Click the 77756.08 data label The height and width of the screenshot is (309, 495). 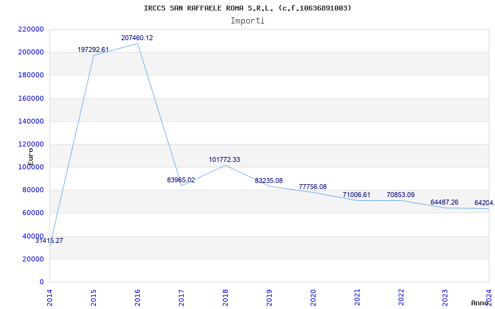[x=313, y=187]
